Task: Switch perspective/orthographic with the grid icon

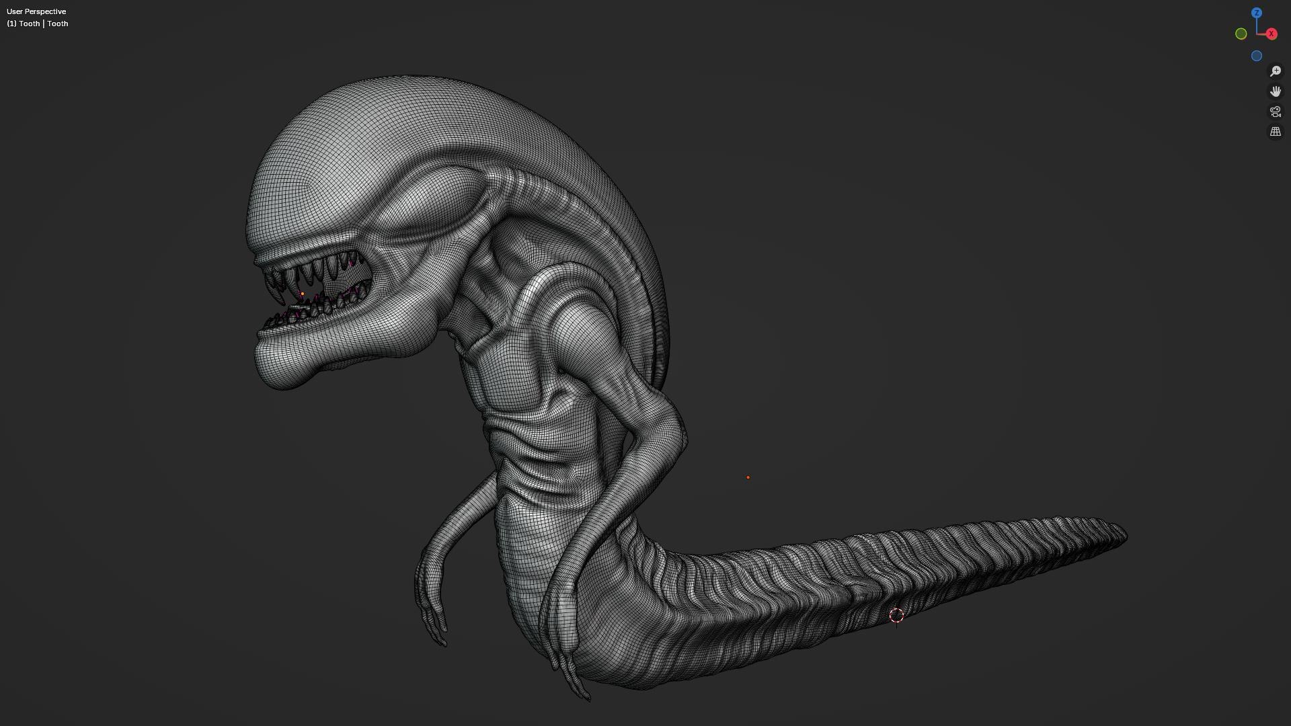Action: tap(1276, 132)
